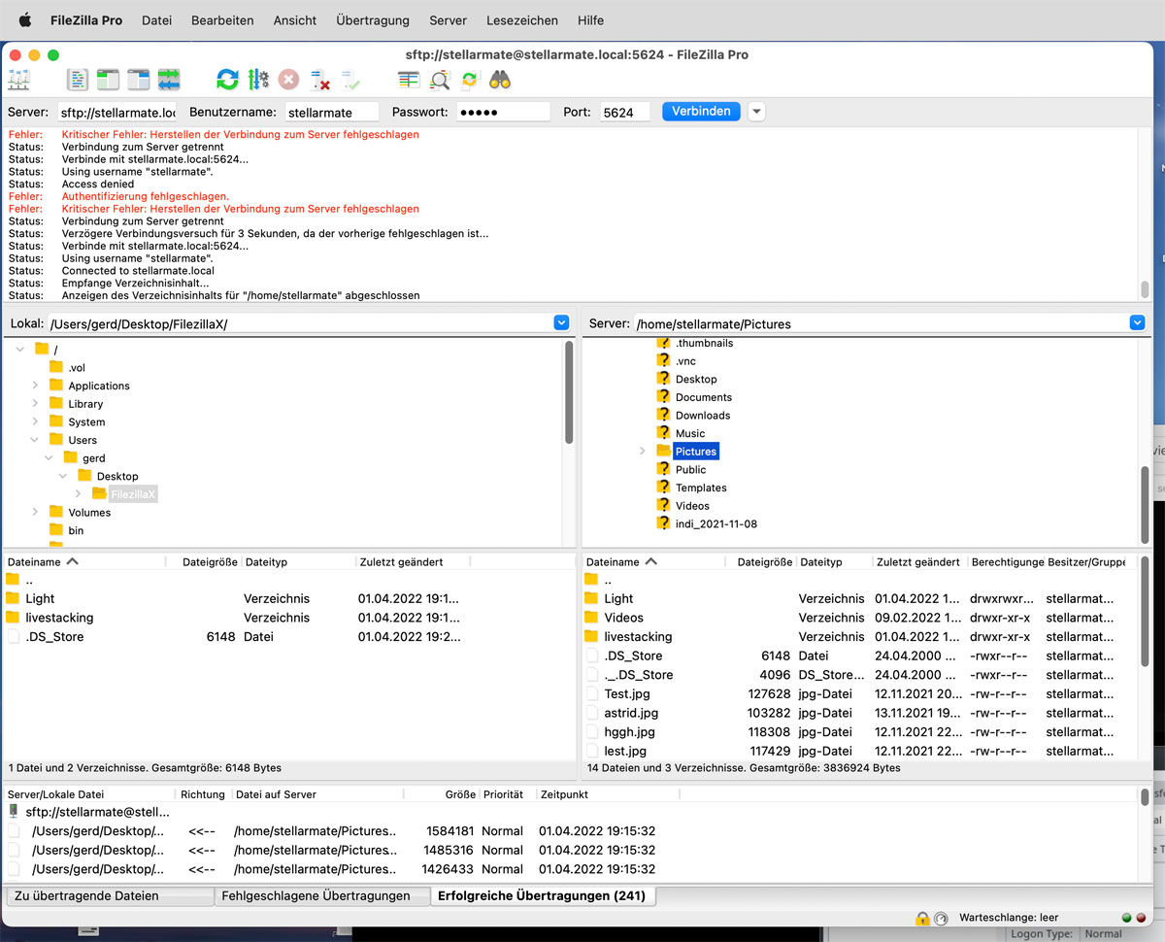Click the local tree scrollbar

568,392
